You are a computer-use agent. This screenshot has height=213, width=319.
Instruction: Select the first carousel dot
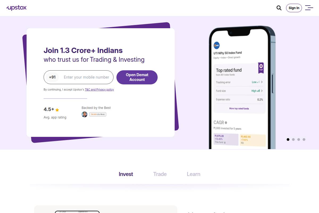(x=288, y=140)
